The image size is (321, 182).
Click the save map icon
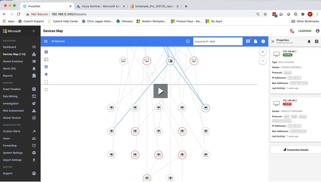(46, 52)
